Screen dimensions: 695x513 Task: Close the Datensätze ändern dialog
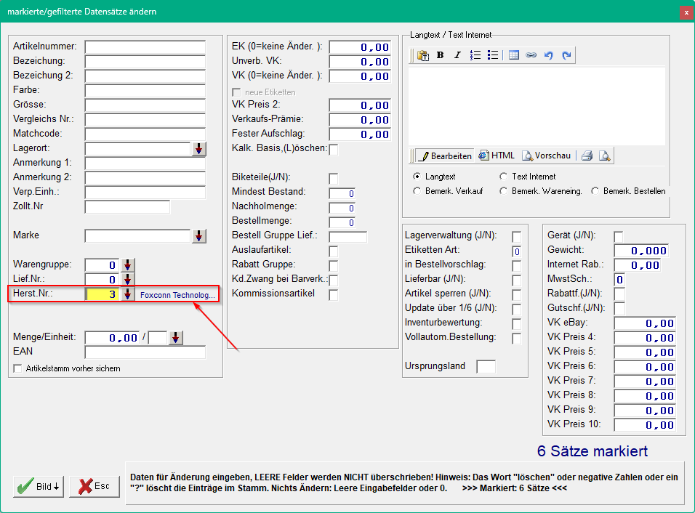click(686, 12)
